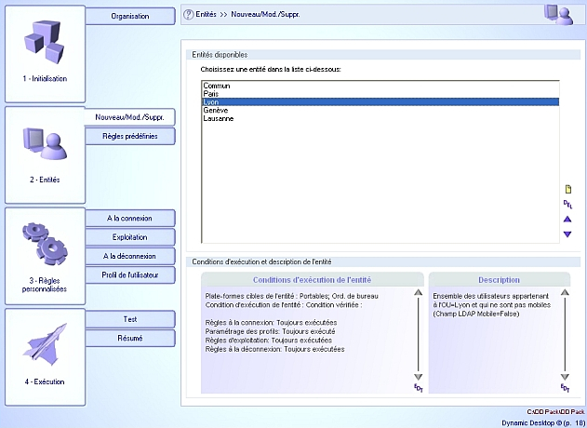Click Nouveau/Mod./Suppr. in the breadcrumb
587x428 pixels.
coord(265,15)
